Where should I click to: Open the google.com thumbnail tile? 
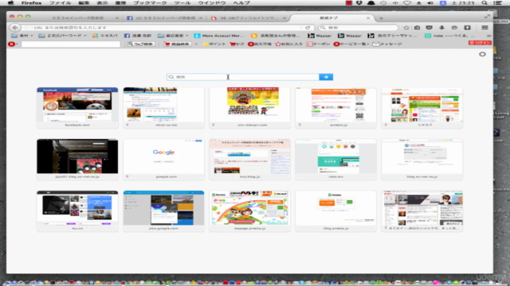163,159
